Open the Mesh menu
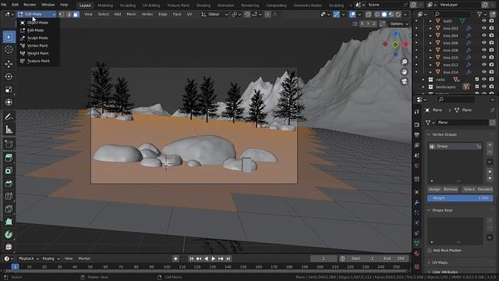 point(131,14)
